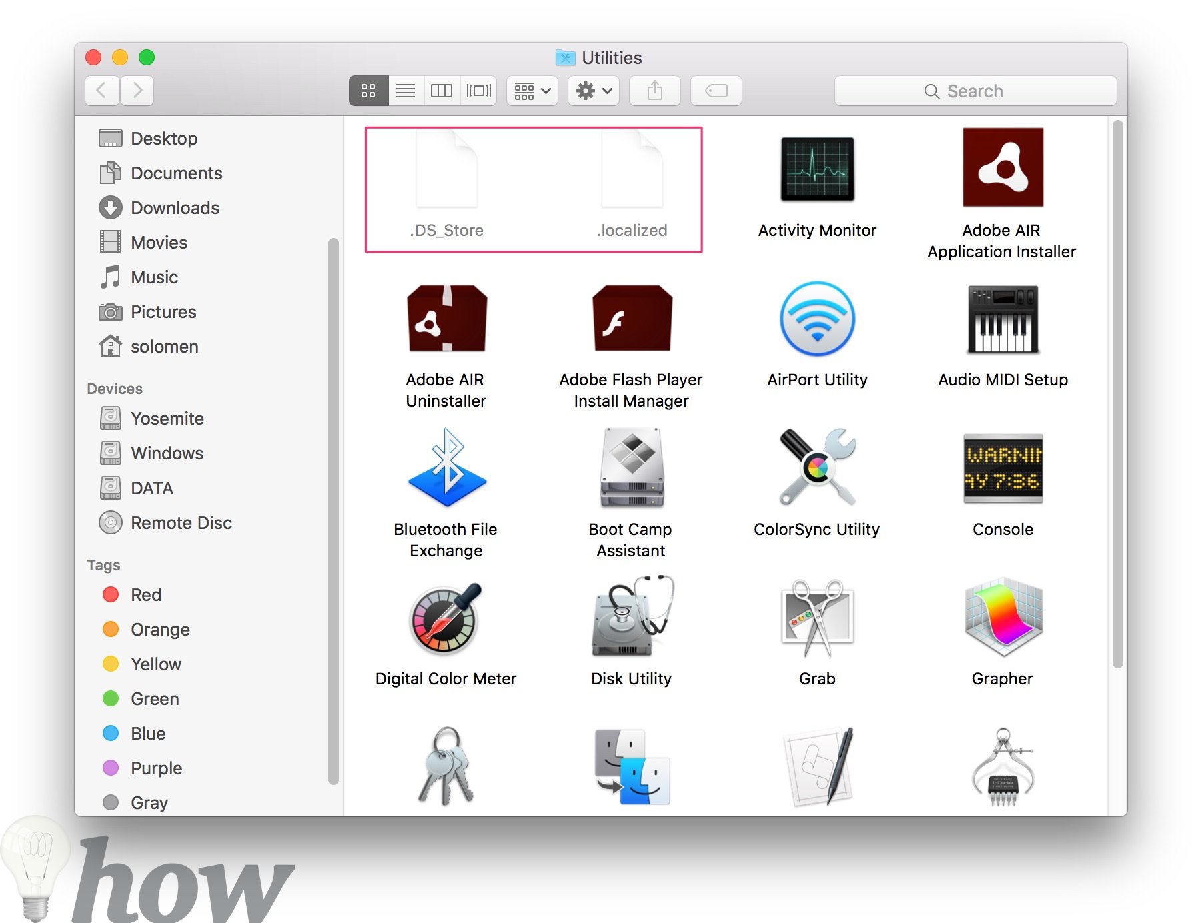The image size is (1202, 923).
Task: Go back with the left arrow
Action: [102, 91]
